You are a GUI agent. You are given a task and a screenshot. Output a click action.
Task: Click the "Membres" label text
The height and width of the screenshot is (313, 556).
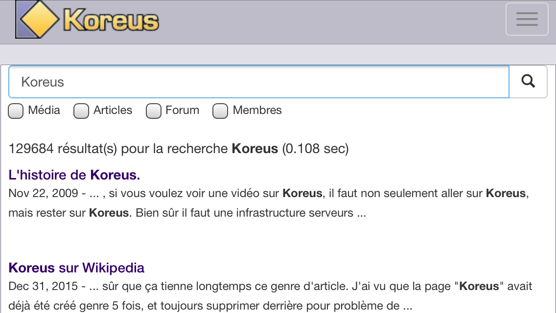tap(257, 110)
